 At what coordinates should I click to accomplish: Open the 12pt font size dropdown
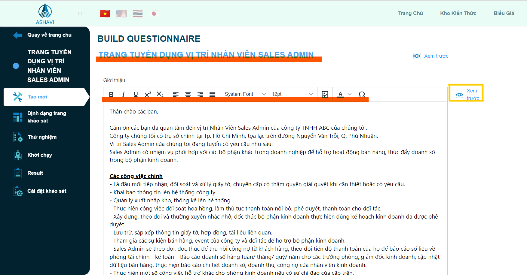click(x=292, y=94)
